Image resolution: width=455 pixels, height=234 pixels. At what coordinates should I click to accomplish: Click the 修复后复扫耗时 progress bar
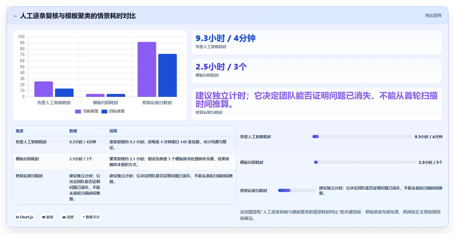point(297,190)
